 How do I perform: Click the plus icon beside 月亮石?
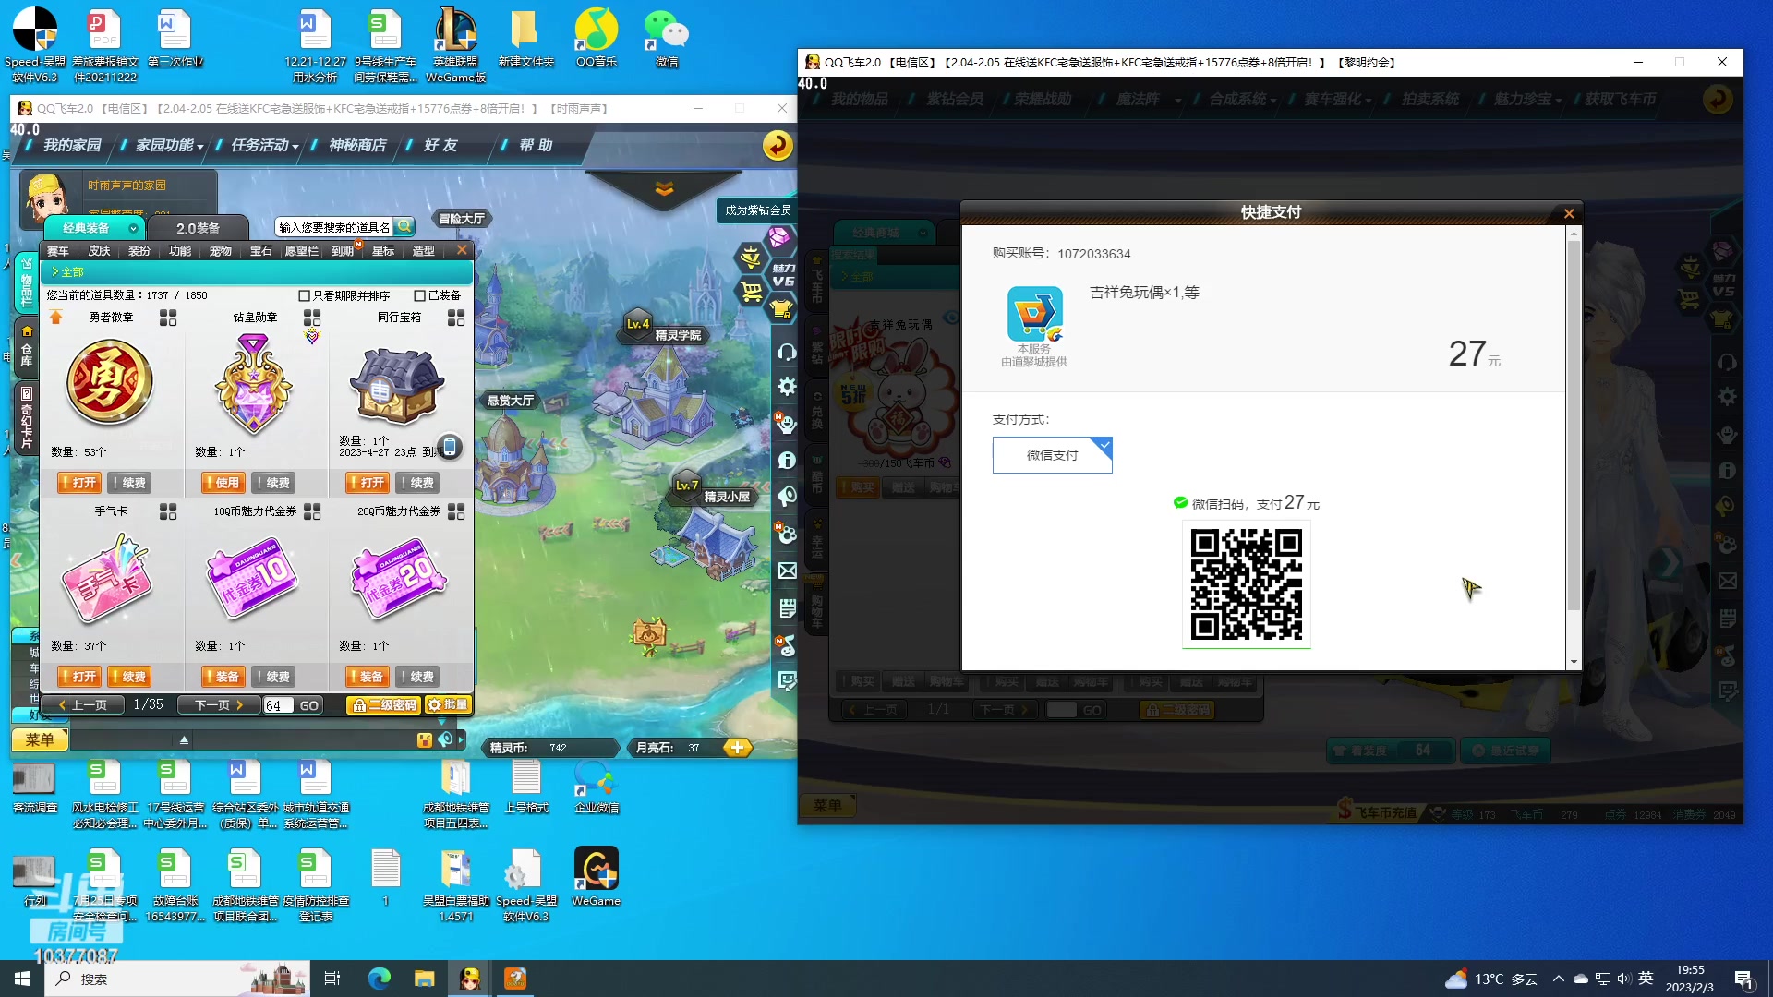click(x=737, y=748)
